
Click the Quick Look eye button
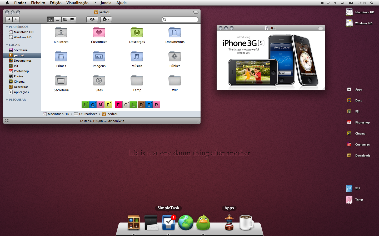coord(92,19)
